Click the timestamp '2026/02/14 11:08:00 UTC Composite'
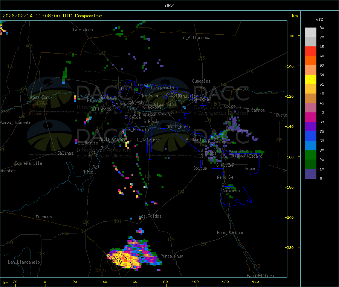 click(52, 16)
